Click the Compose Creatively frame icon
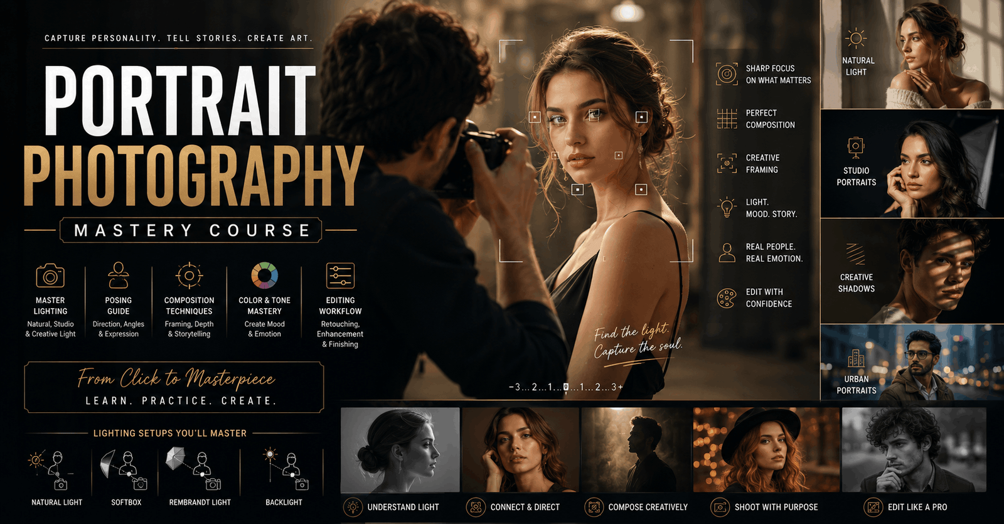The image size is (1004, 524). coord(594,507)
